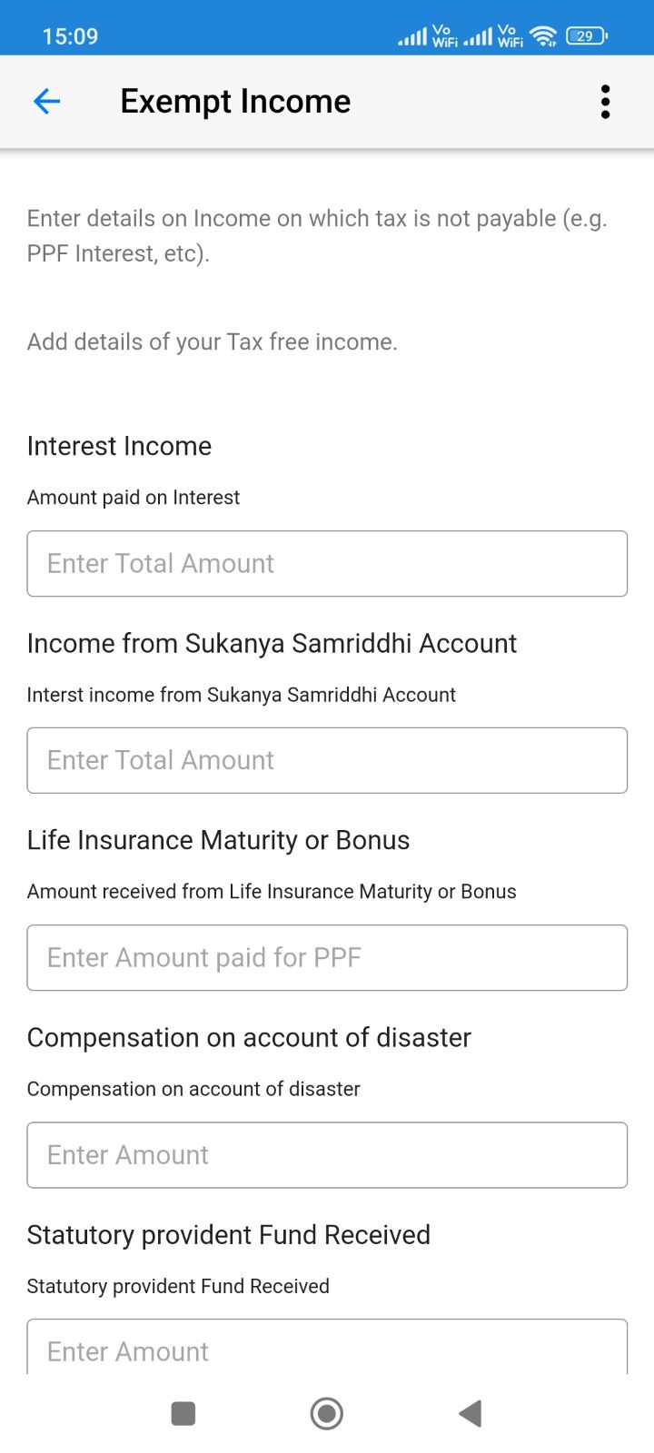The image size is (654, 1453).
Task: Open the three-dot overflow menu
Action: click(605, 102)
